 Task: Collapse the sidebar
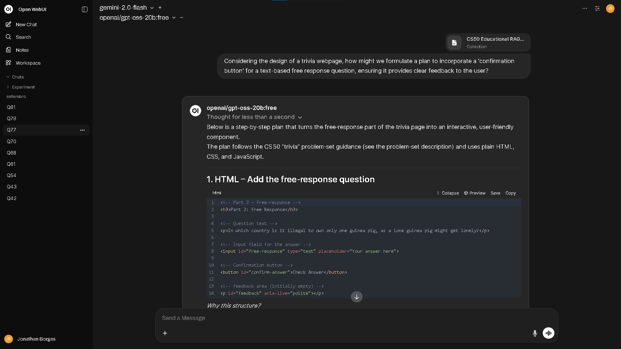(84, 9)
